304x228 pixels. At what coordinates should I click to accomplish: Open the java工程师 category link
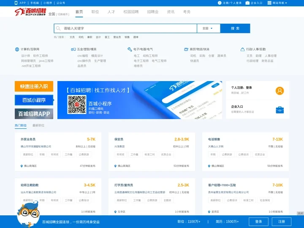click(x=46, y=61)
